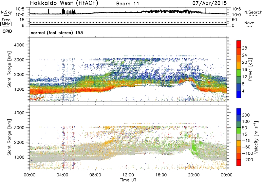Click the '08:00' time tick label
The width and height of the screenshot is (262, 182).
click(95, 175)
